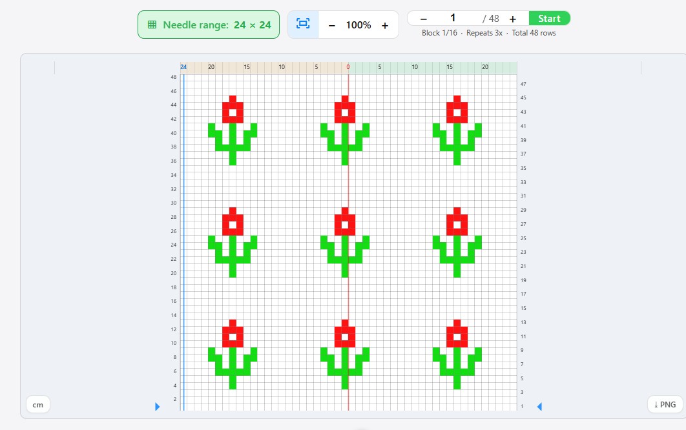This screenshot has width=686, height=430.
Task: Open the Needle range 24 × 24 selector
Action: [x=209, y=25]
